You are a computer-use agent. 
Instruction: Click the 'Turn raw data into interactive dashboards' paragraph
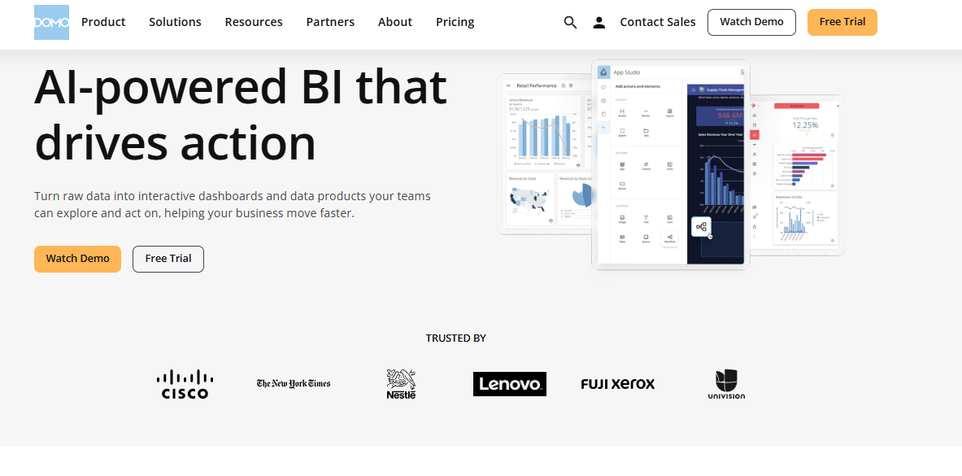pos(233,204)
